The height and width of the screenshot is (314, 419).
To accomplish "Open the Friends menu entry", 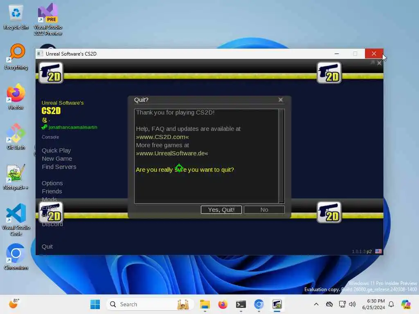I will click(x=52, y=191).
